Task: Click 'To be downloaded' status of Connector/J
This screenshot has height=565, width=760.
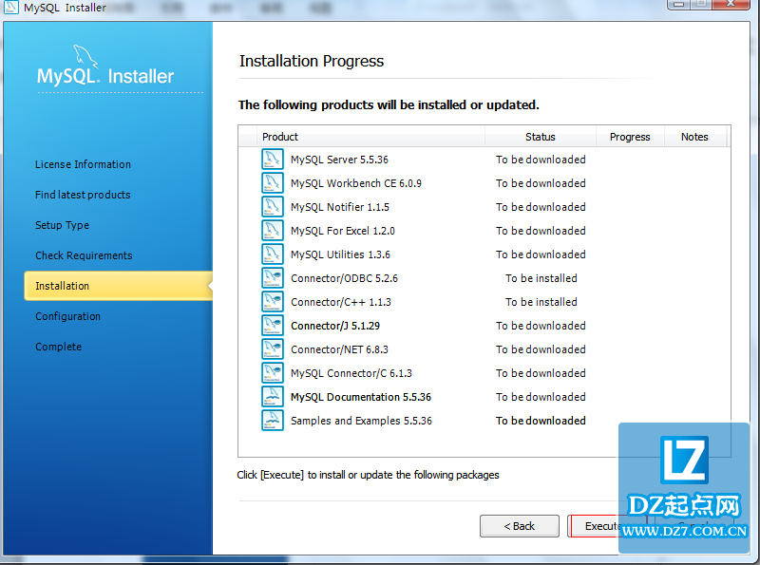Action: coord(541,326)
